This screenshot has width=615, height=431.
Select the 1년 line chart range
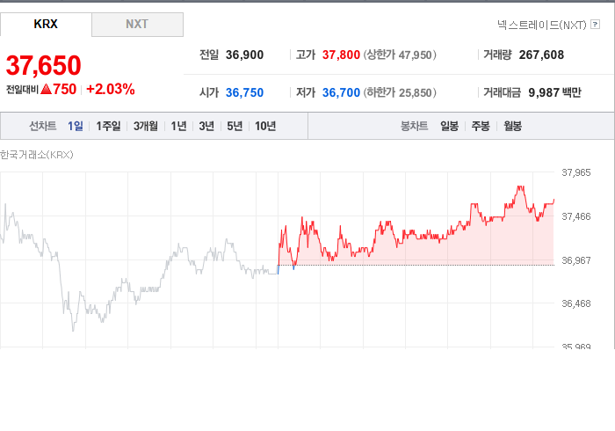[x=178, y=126]
